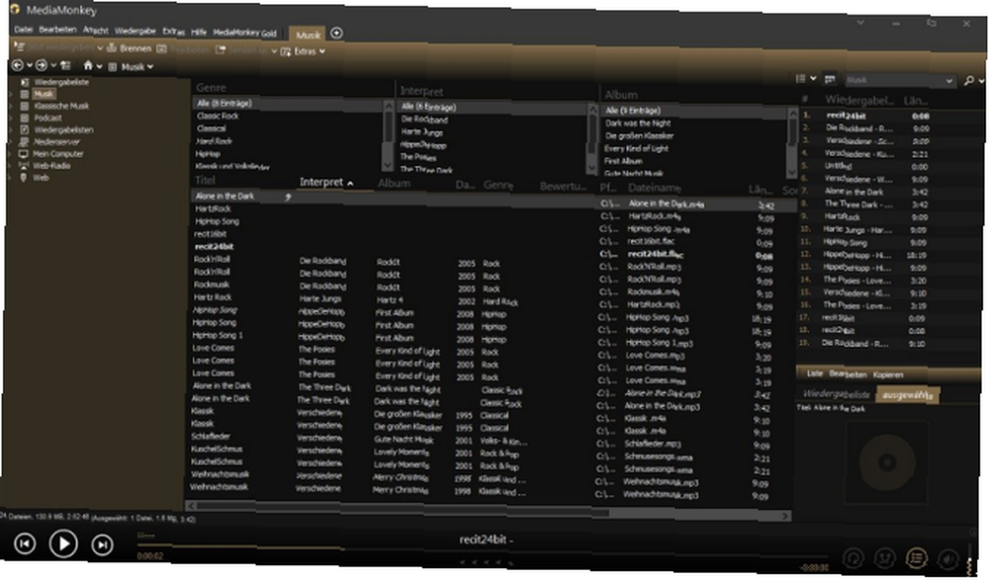The height and width of the screenshot is (580, 989).
Task: Click the Mein Computer monitor icon
Action: 24,154
